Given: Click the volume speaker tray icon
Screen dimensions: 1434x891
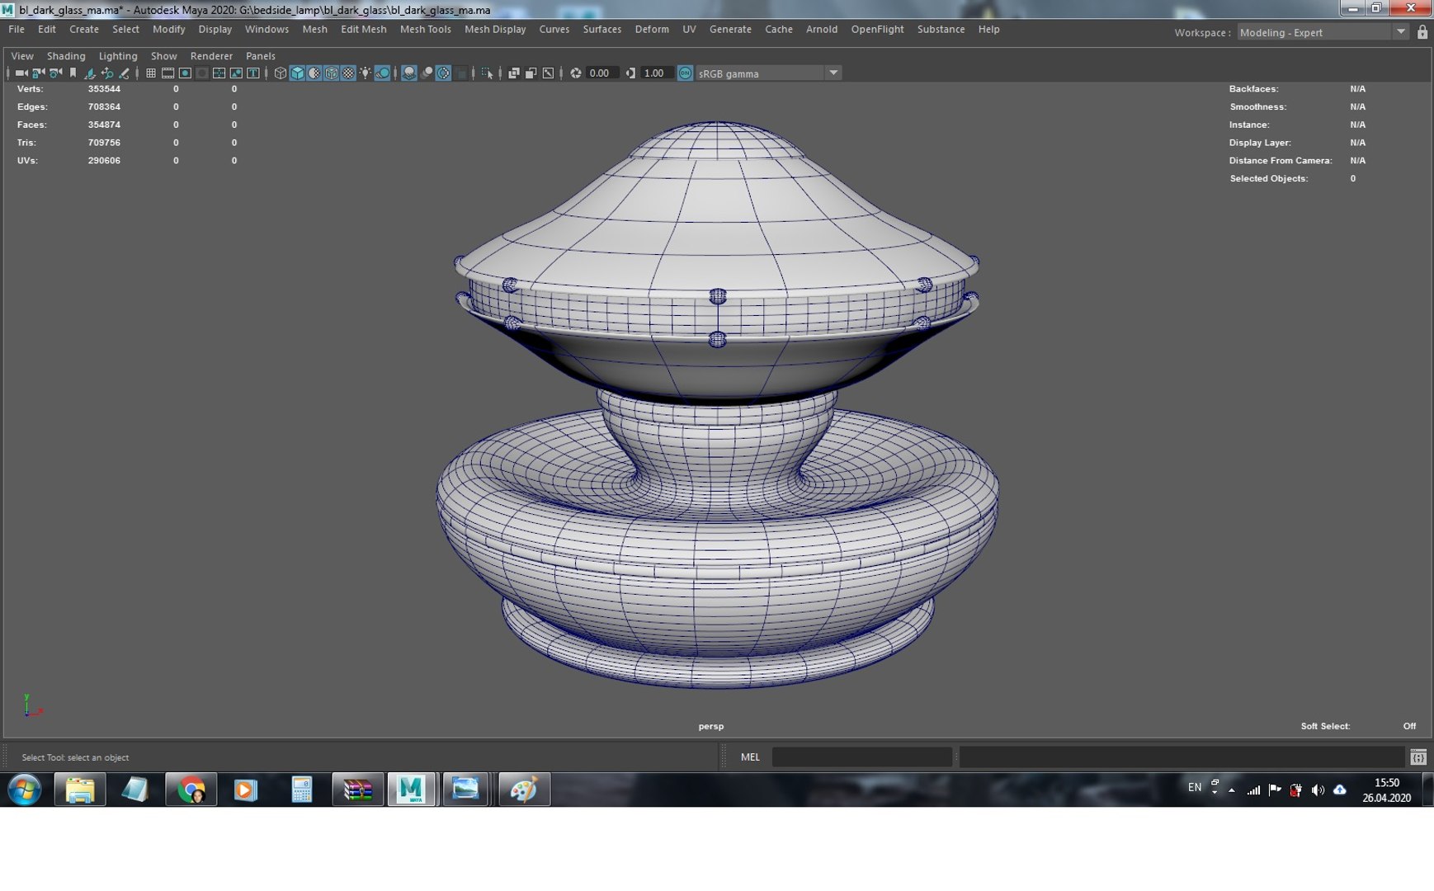Looking at the screenshot, I should tap(1318, 790).
